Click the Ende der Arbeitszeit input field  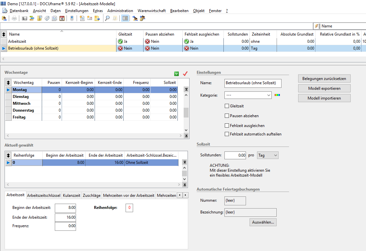tap(65, 217)
